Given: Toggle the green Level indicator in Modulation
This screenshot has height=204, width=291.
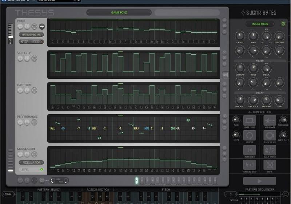Looking at the screenshot, I should tap(41, 169).
